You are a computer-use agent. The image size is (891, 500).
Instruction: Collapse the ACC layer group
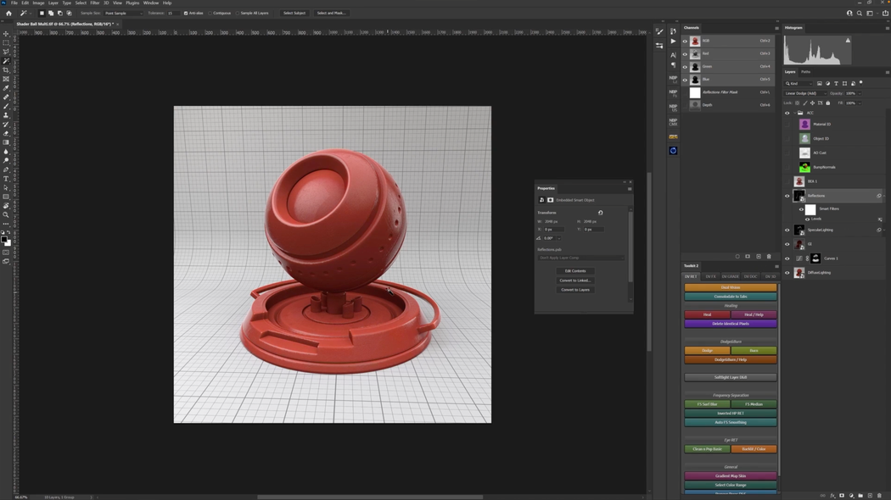(794, 113)
